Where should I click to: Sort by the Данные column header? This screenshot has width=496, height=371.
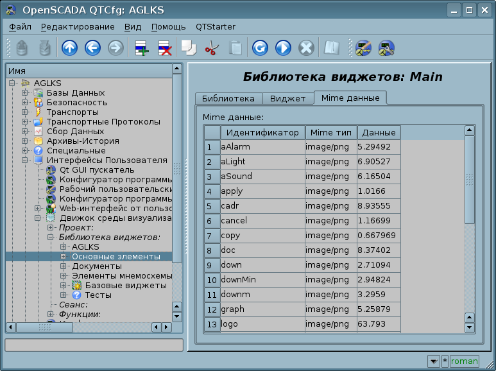(x=379, y=132)
